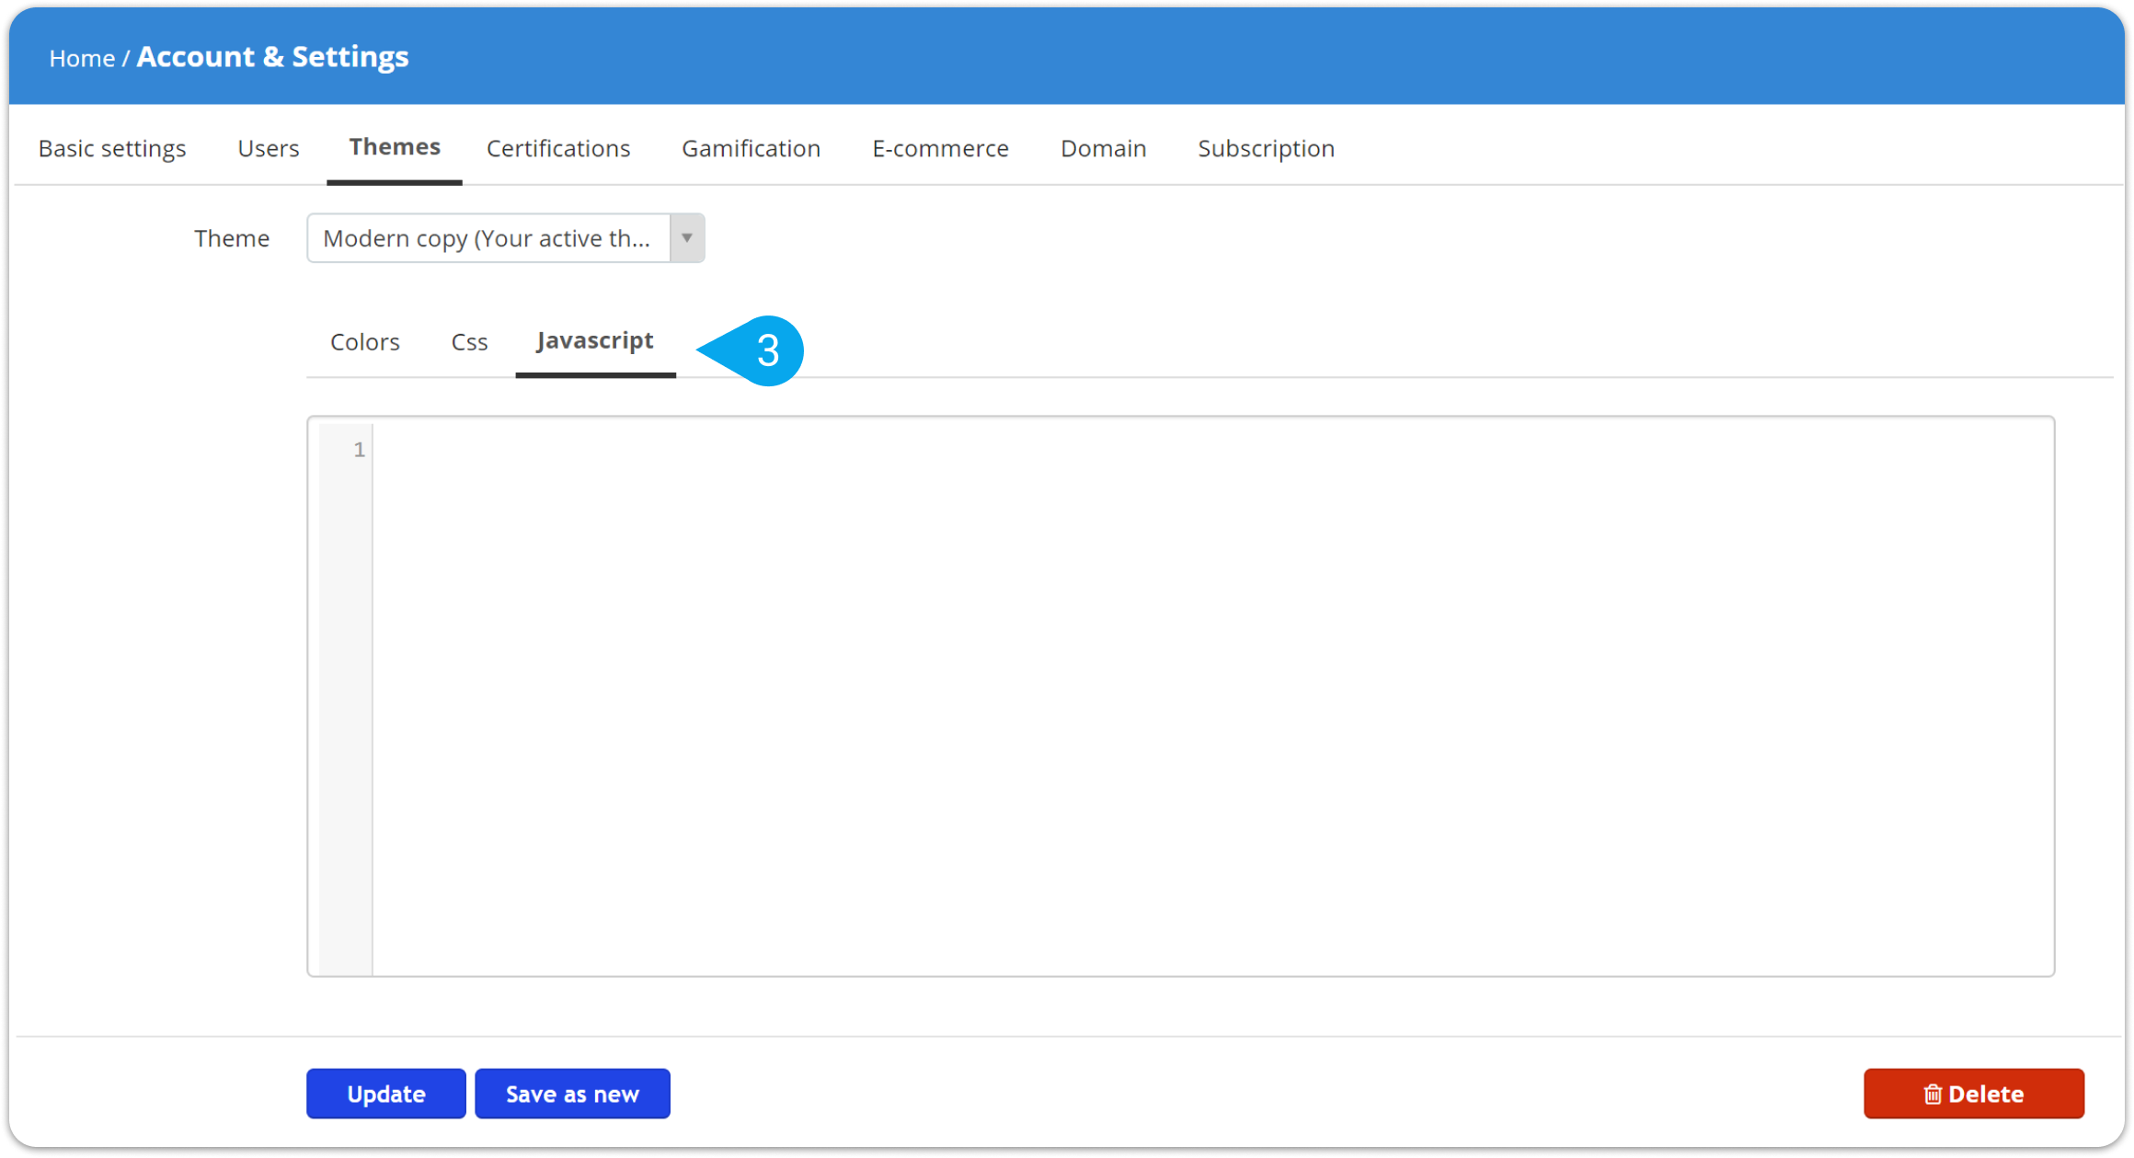2134x1158 pixels.
Task: Open the Users tab
Action: [268, 148]
